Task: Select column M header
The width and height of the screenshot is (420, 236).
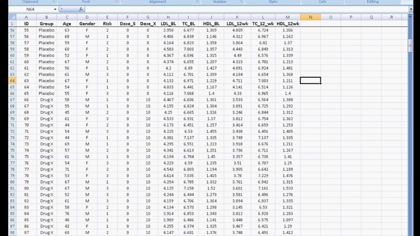Action: [287, 17]
